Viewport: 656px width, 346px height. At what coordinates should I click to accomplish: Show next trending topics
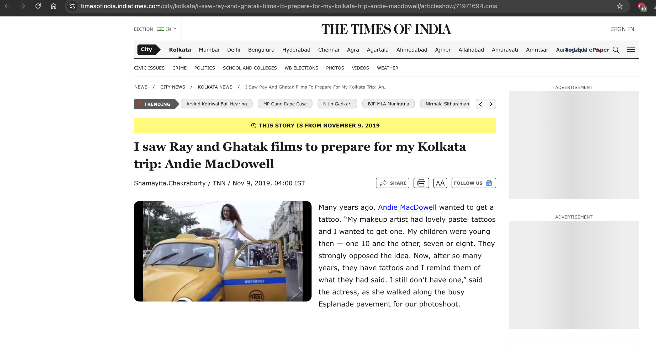pyautogui.click(x=491, y=104)
